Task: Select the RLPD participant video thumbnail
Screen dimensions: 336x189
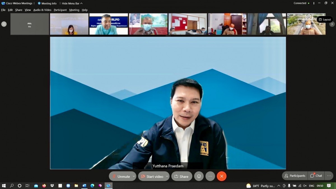Action: [109, 24]
